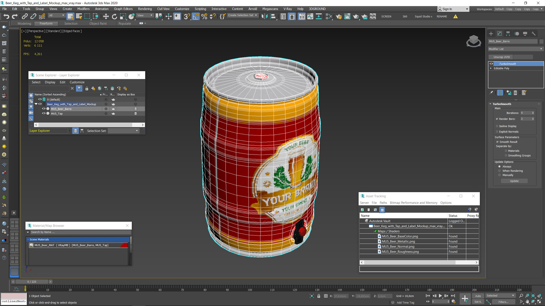The height and width of the screenshot is (306, 545).
Task: Open the Modifiers menu
Action: [83, 9]
